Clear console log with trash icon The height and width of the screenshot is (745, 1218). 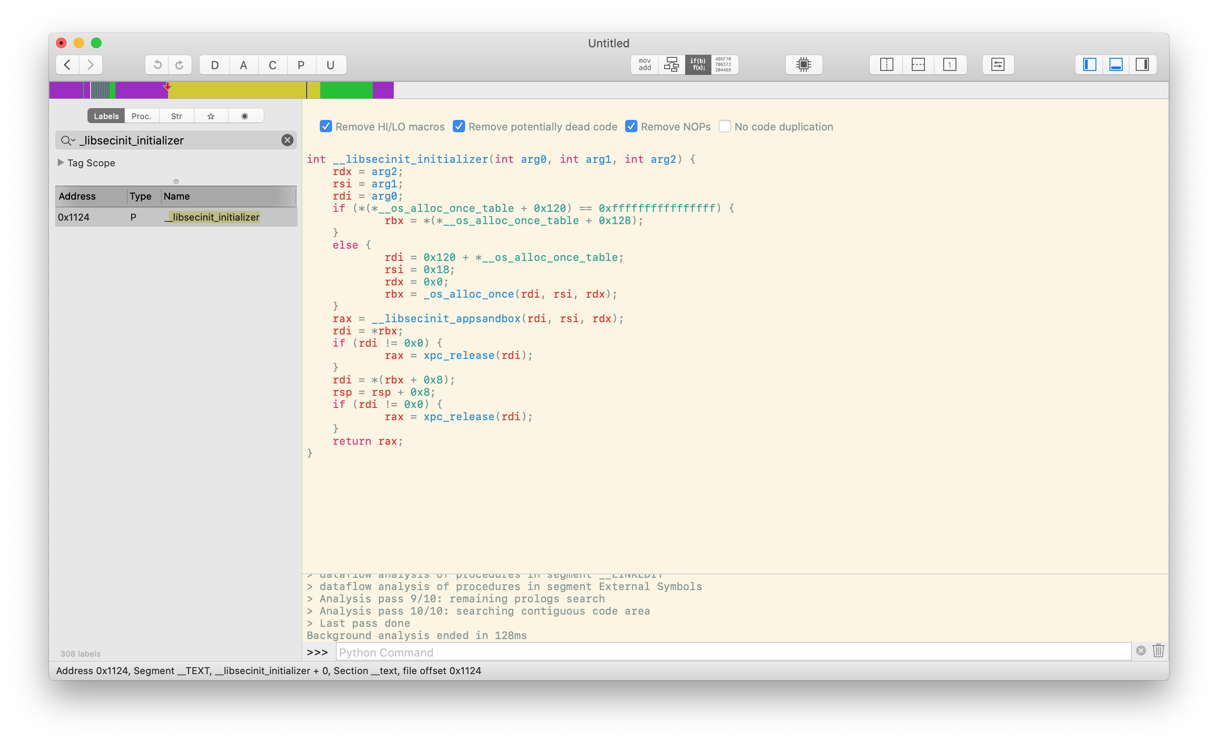point(1158,651)
